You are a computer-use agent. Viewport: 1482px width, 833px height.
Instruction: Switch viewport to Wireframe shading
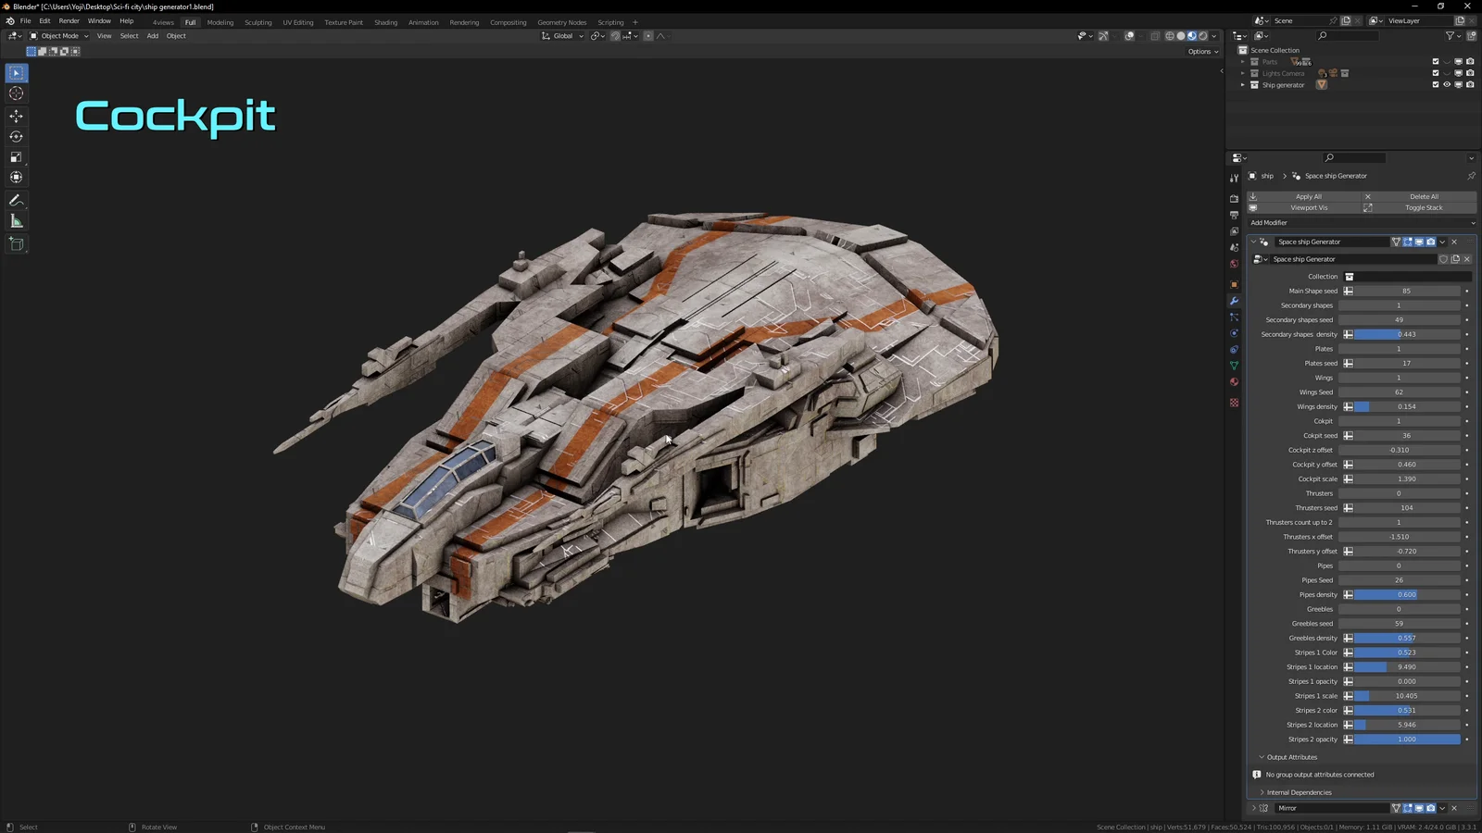1170,36
